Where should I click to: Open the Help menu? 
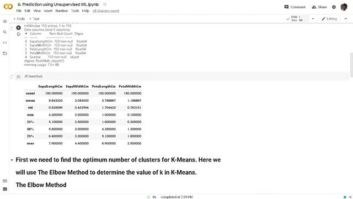click(85, 11)
